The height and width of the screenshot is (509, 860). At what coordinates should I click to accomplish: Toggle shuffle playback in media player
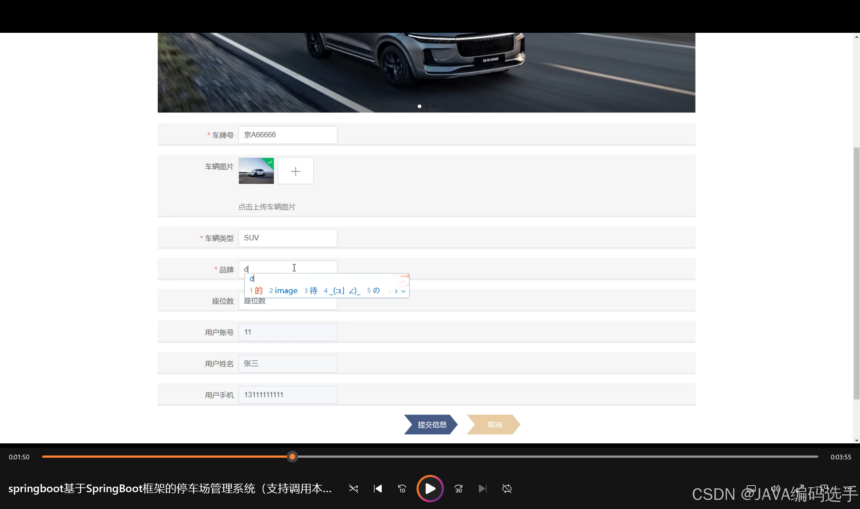pos(353,488)
